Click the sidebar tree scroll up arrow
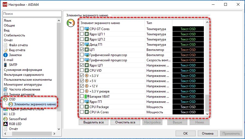This screenshot has width=245, height=139. [59, 21]
